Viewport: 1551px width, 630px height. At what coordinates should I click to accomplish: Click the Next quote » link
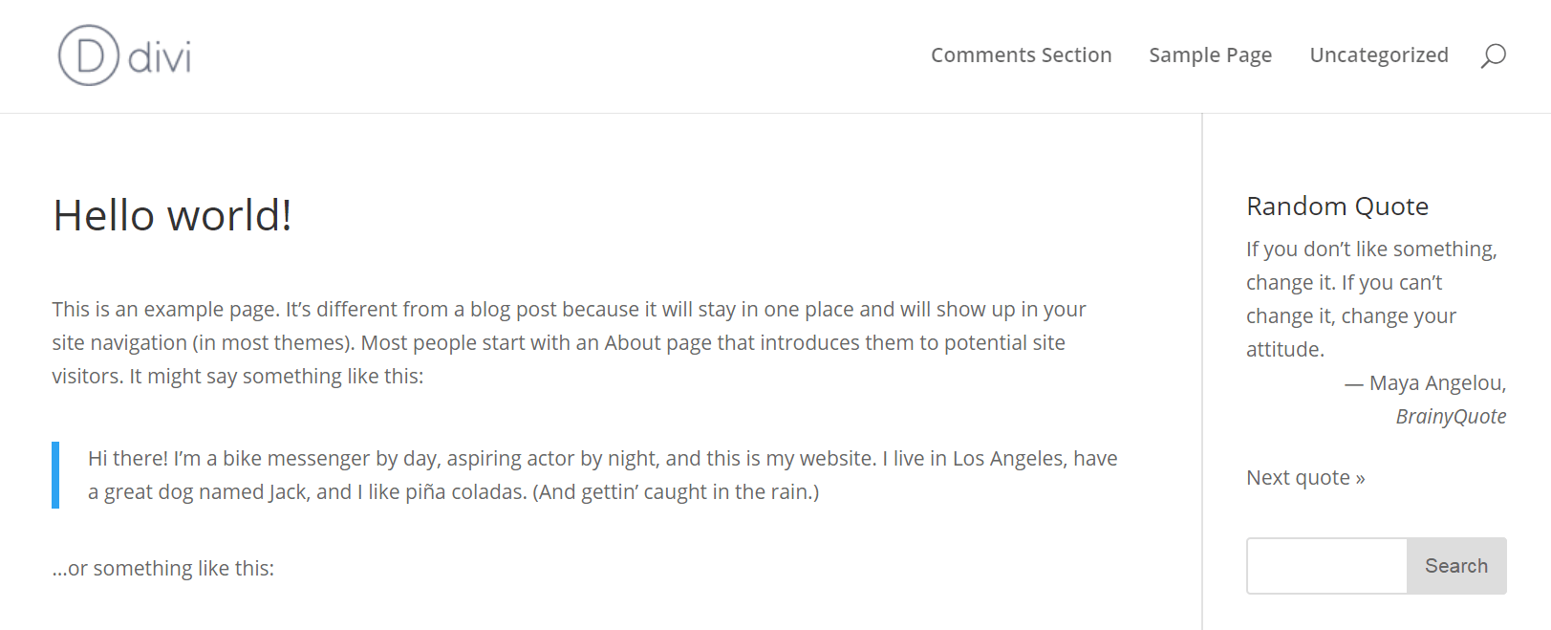coord(1305,478)
